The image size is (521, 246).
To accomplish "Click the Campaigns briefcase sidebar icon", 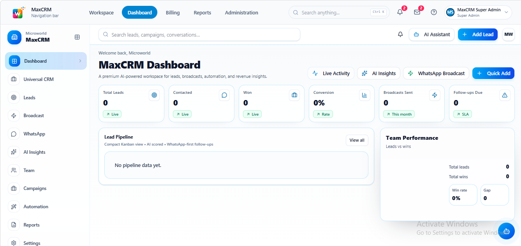I will [x=14, y=188].
